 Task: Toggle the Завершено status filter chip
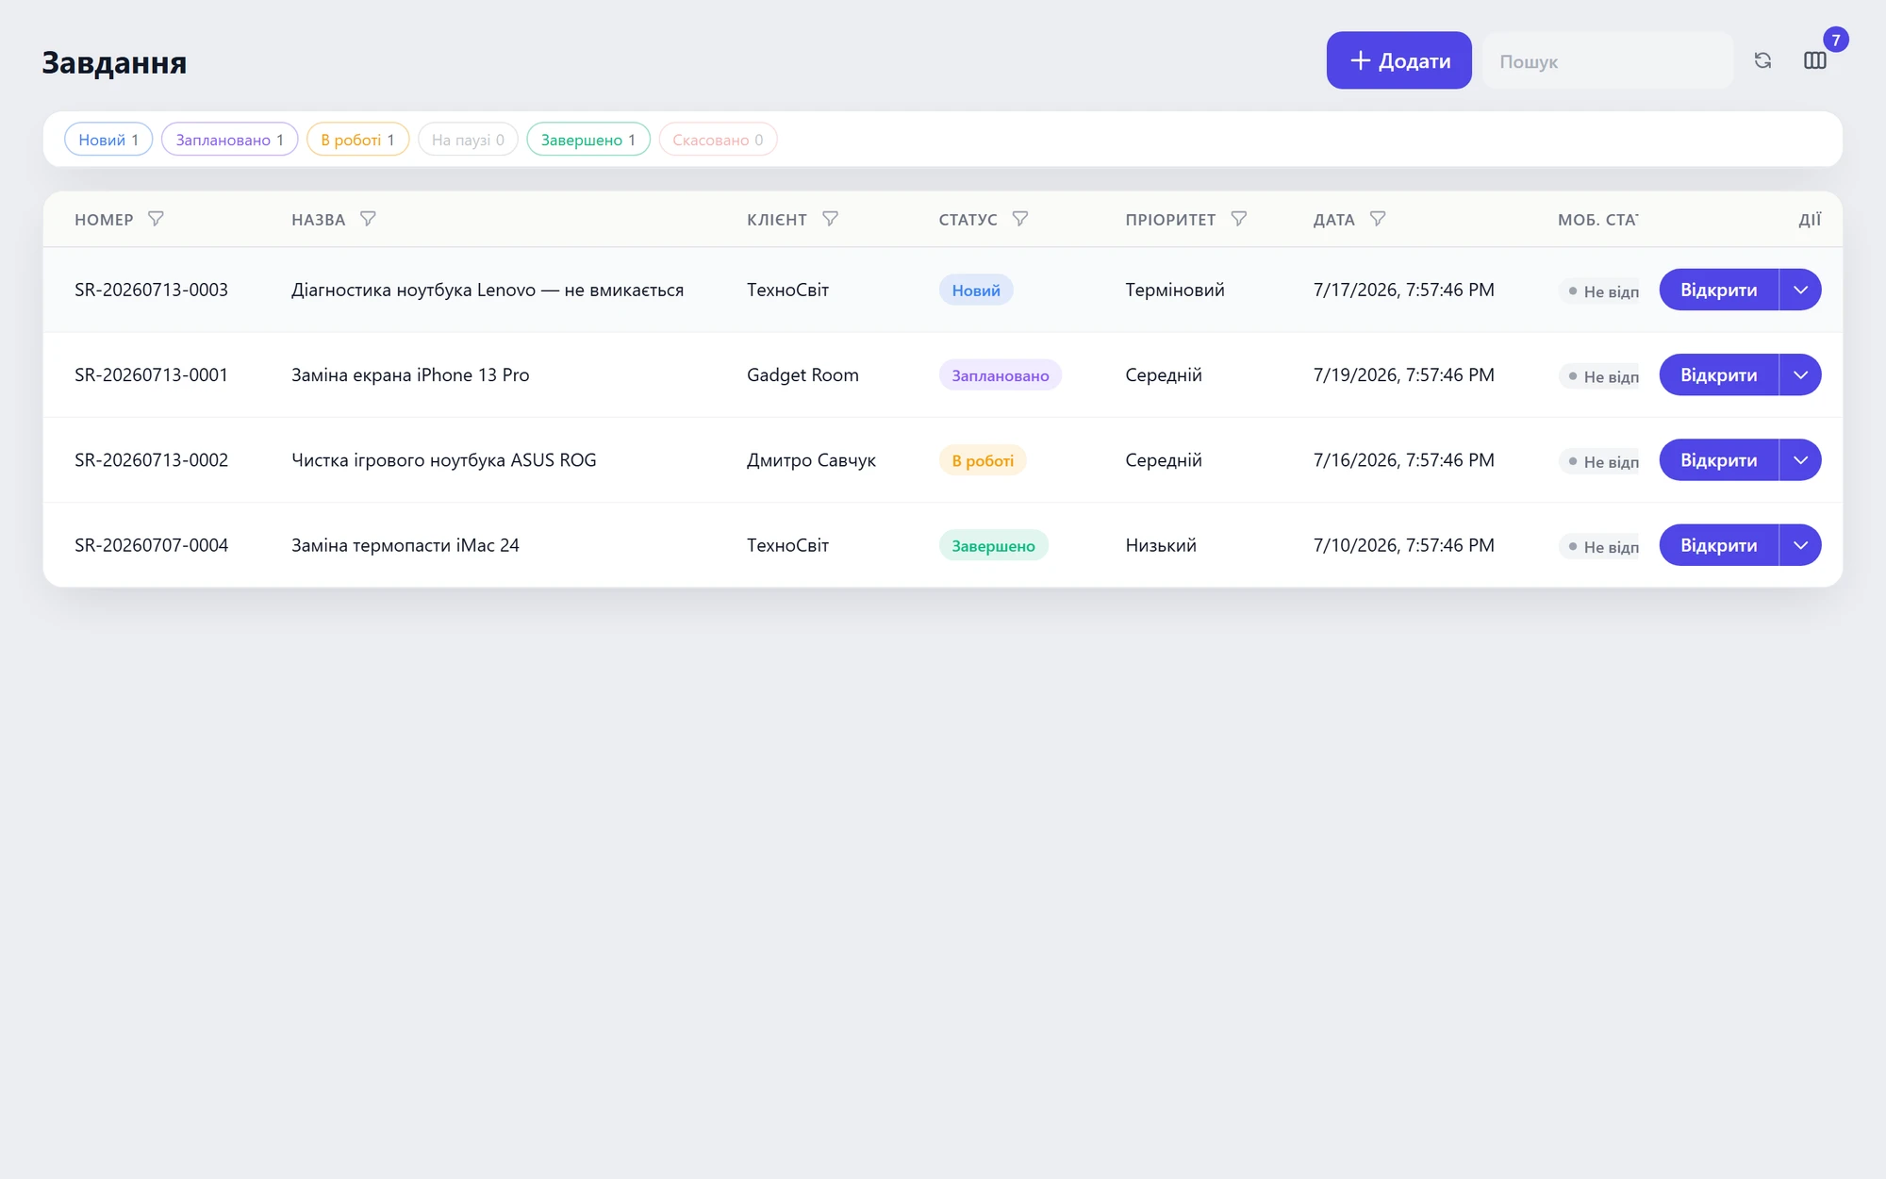click(x=588, y=140)
